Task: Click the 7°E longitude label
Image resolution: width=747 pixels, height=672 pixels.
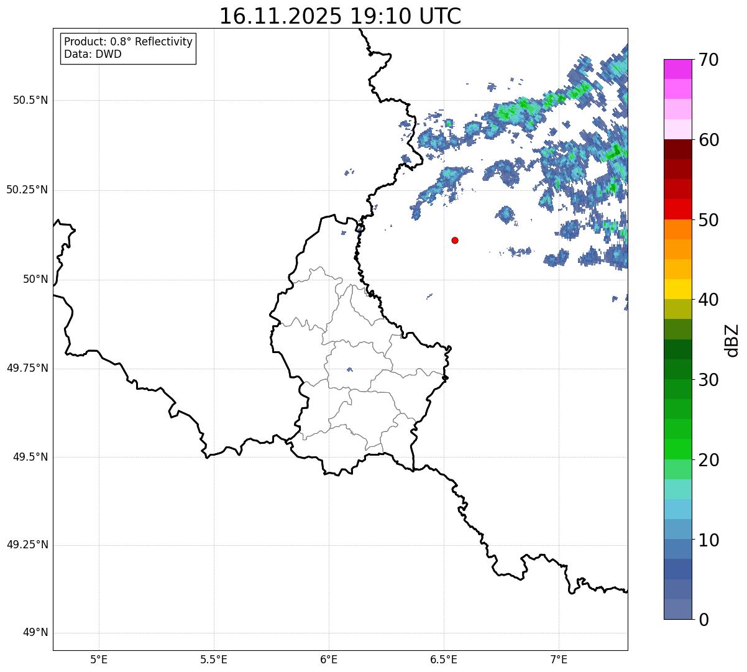Action: (559, 659)
